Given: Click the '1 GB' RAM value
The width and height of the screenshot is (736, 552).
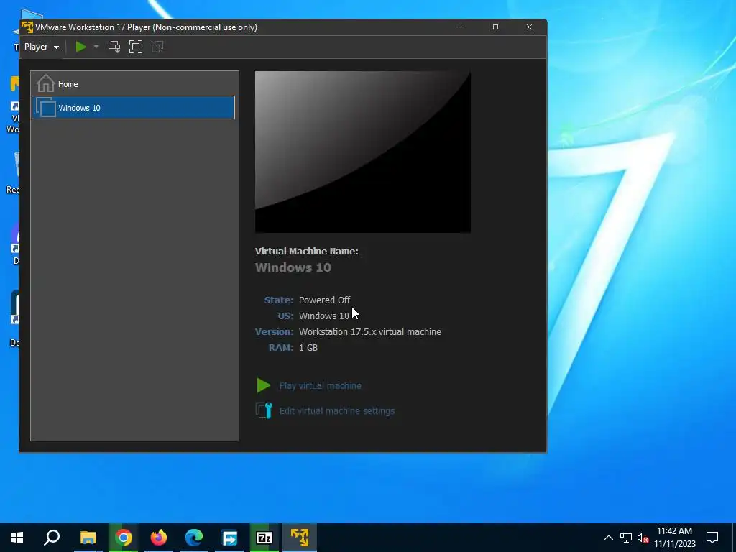Looking at the screenshot, I should click(308, 348).
